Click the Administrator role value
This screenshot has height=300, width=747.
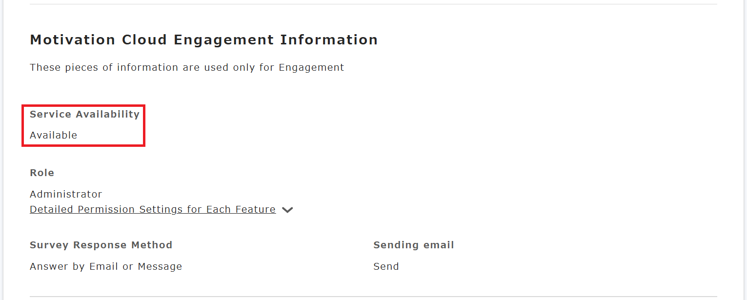[x=66, y=194]
